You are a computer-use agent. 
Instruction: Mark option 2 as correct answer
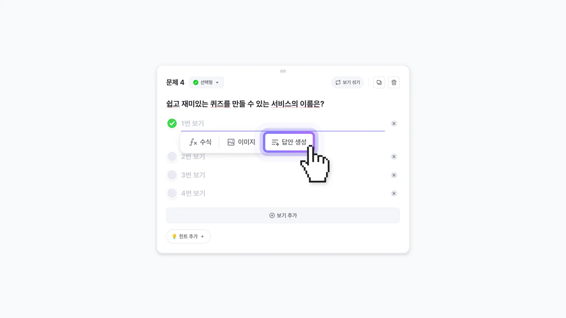(172, 157)
